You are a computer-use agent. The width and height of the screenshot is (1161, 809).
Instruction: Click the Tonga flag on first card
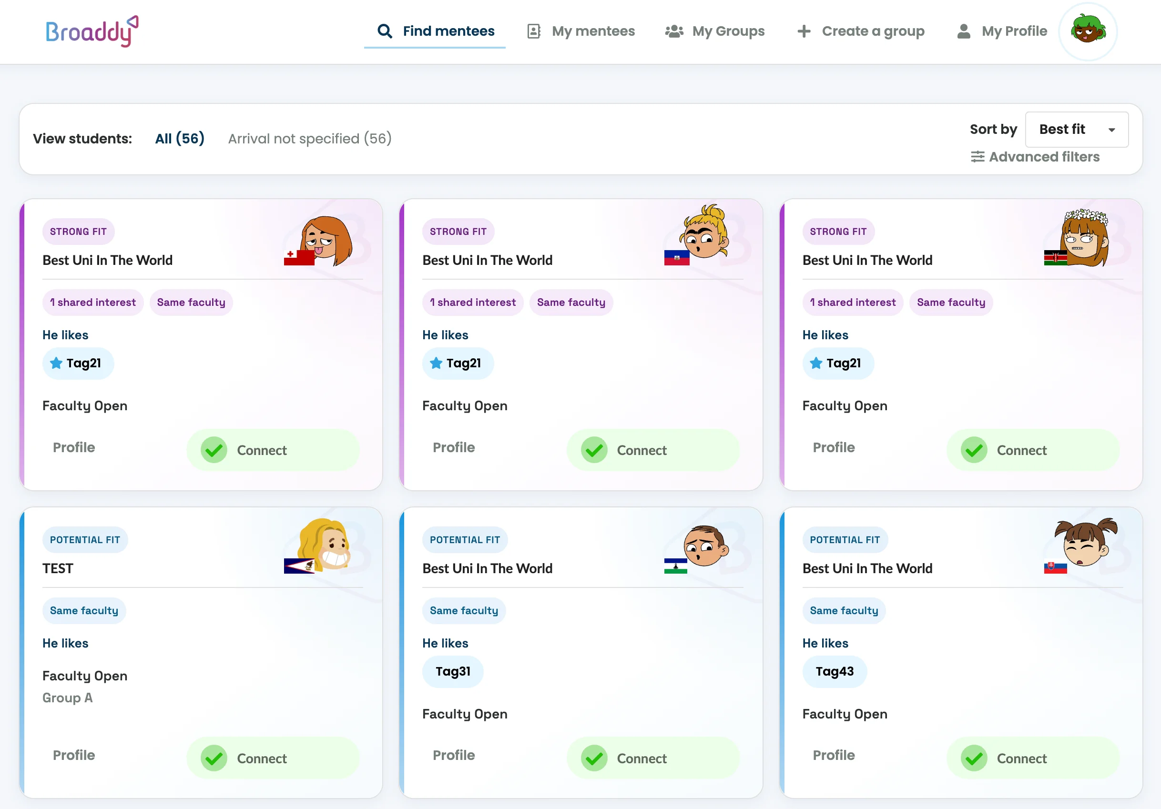299,257
